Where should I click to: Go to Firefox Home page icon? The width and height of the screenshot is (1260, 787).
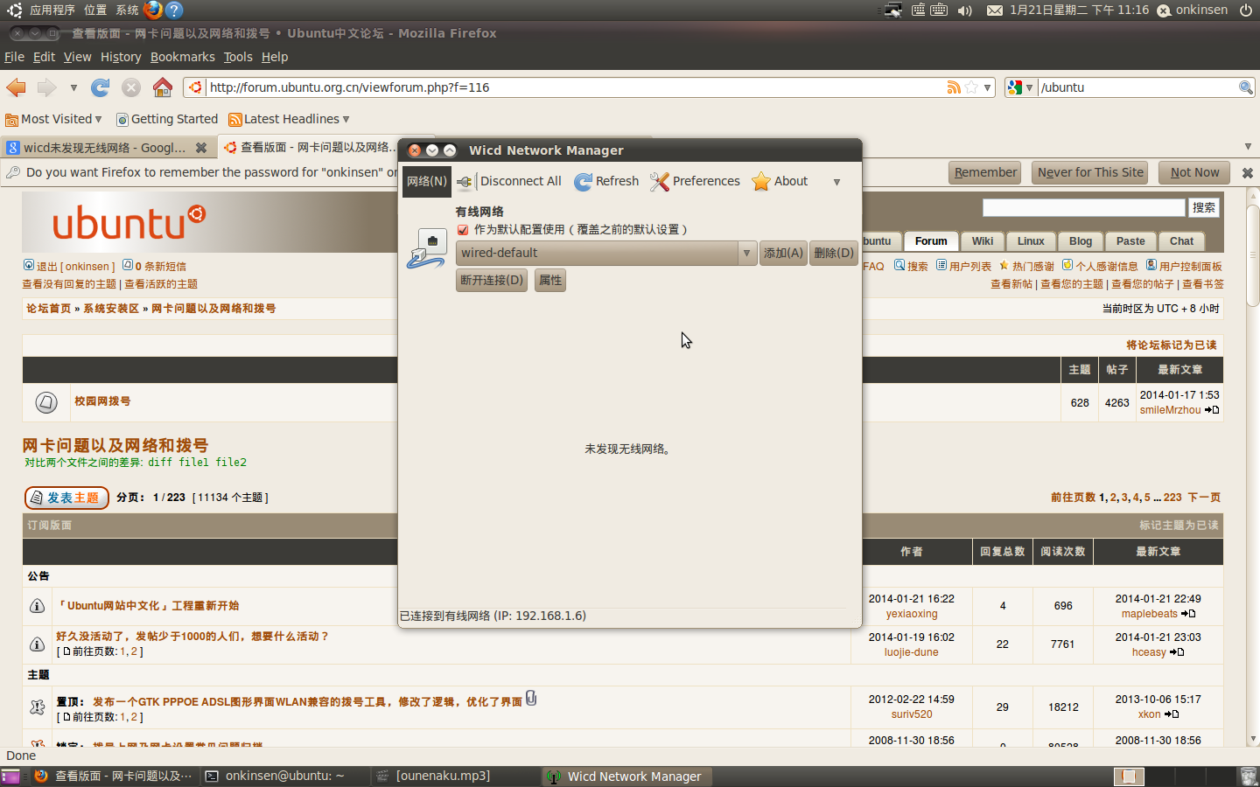162,87
